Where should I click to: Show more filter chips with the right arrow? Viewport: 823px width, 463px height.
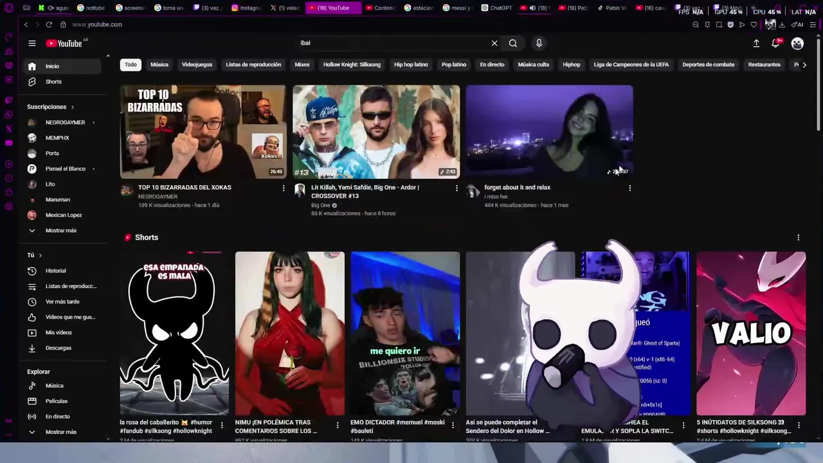click(x=804, y=64)
